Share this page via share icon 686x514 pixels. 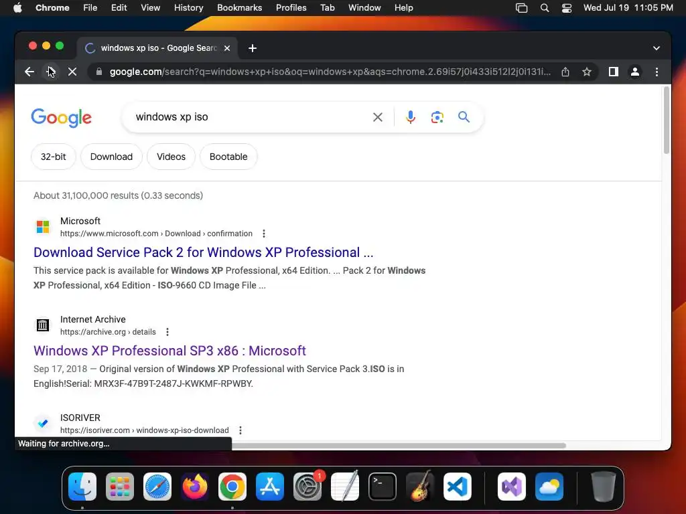point(565,72)
